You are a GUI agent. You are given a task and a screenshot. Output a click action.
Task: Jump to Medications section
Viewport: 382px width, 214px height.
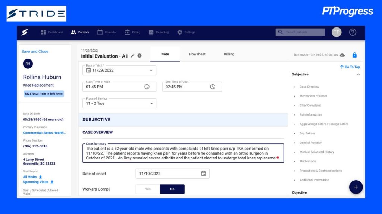pyautogui.click(x=308, y=161)
